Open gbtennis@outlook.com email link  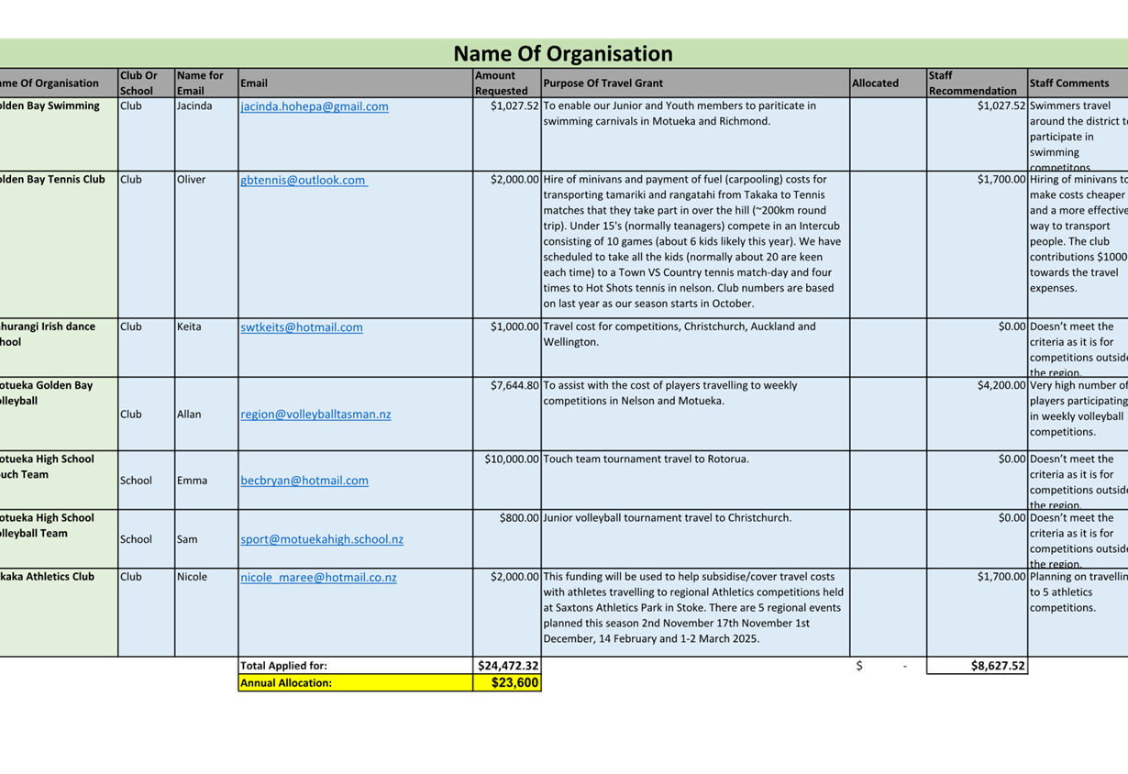tap(304, 180)
